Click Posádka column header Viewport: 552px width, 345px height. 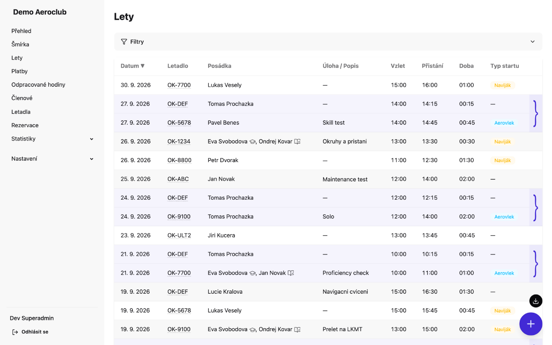point(220,66)
